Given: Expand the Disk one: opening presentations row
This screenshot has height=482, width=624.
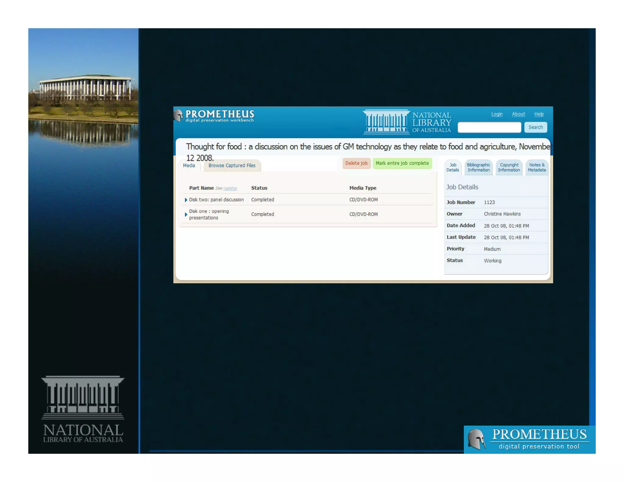Looking at the screenshot, I should point(186,214).
